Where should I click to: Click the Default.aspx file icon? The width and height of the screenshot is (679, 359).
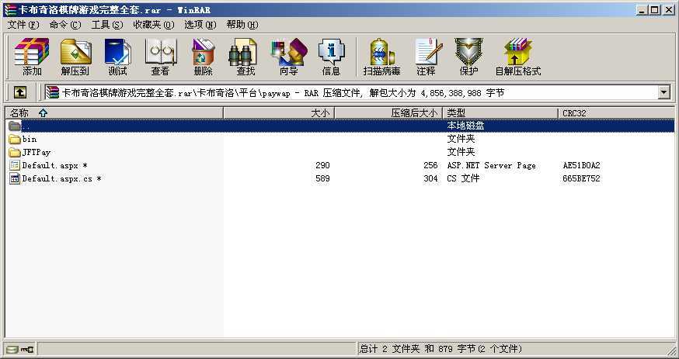[15, 165]
